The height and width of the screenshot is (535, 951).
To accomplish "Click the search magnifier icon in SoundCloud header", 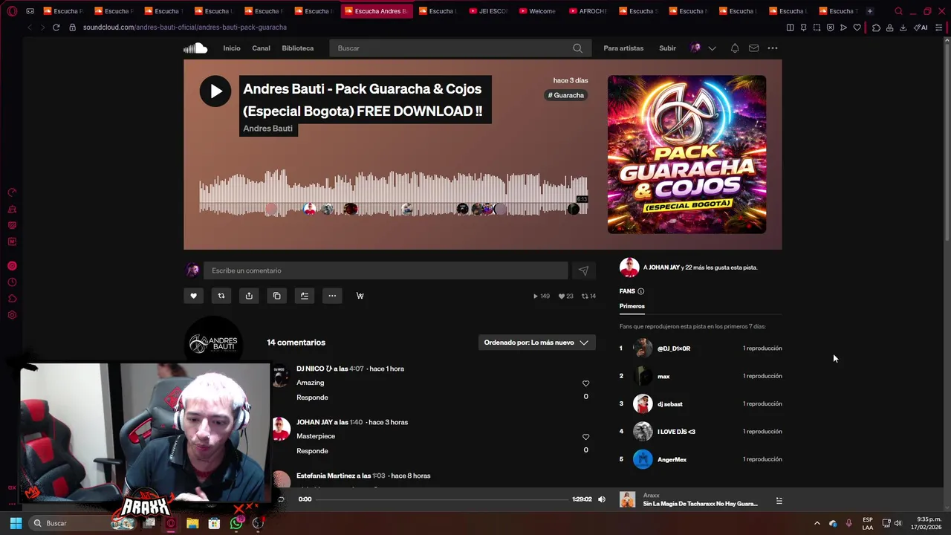I will tap(577, 48).
